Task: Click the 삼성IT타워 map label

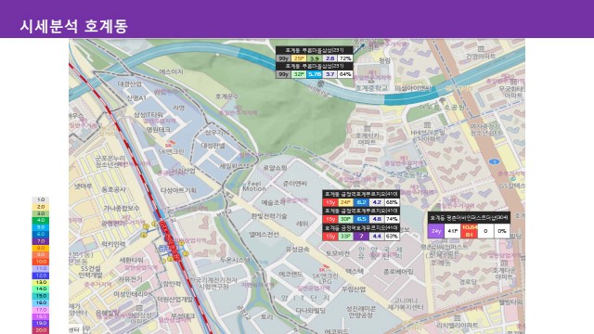Action: pyautogui.click(x=148, y=115)
